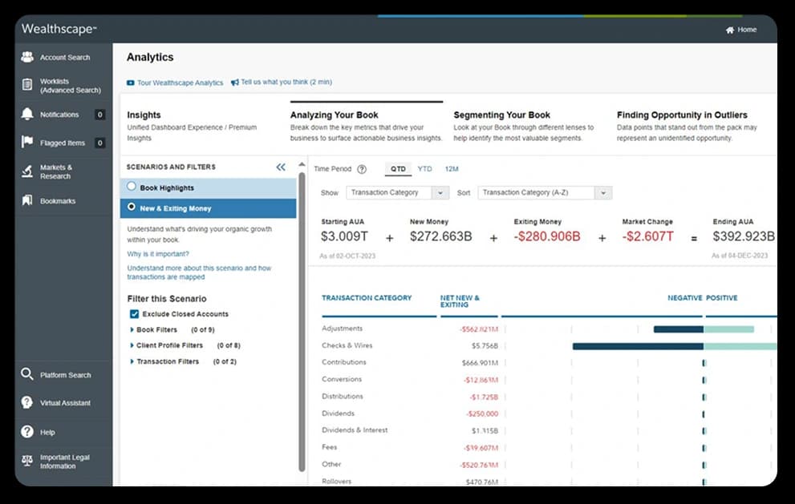Click Fees row label
The image size is (795, 504).
329,447
